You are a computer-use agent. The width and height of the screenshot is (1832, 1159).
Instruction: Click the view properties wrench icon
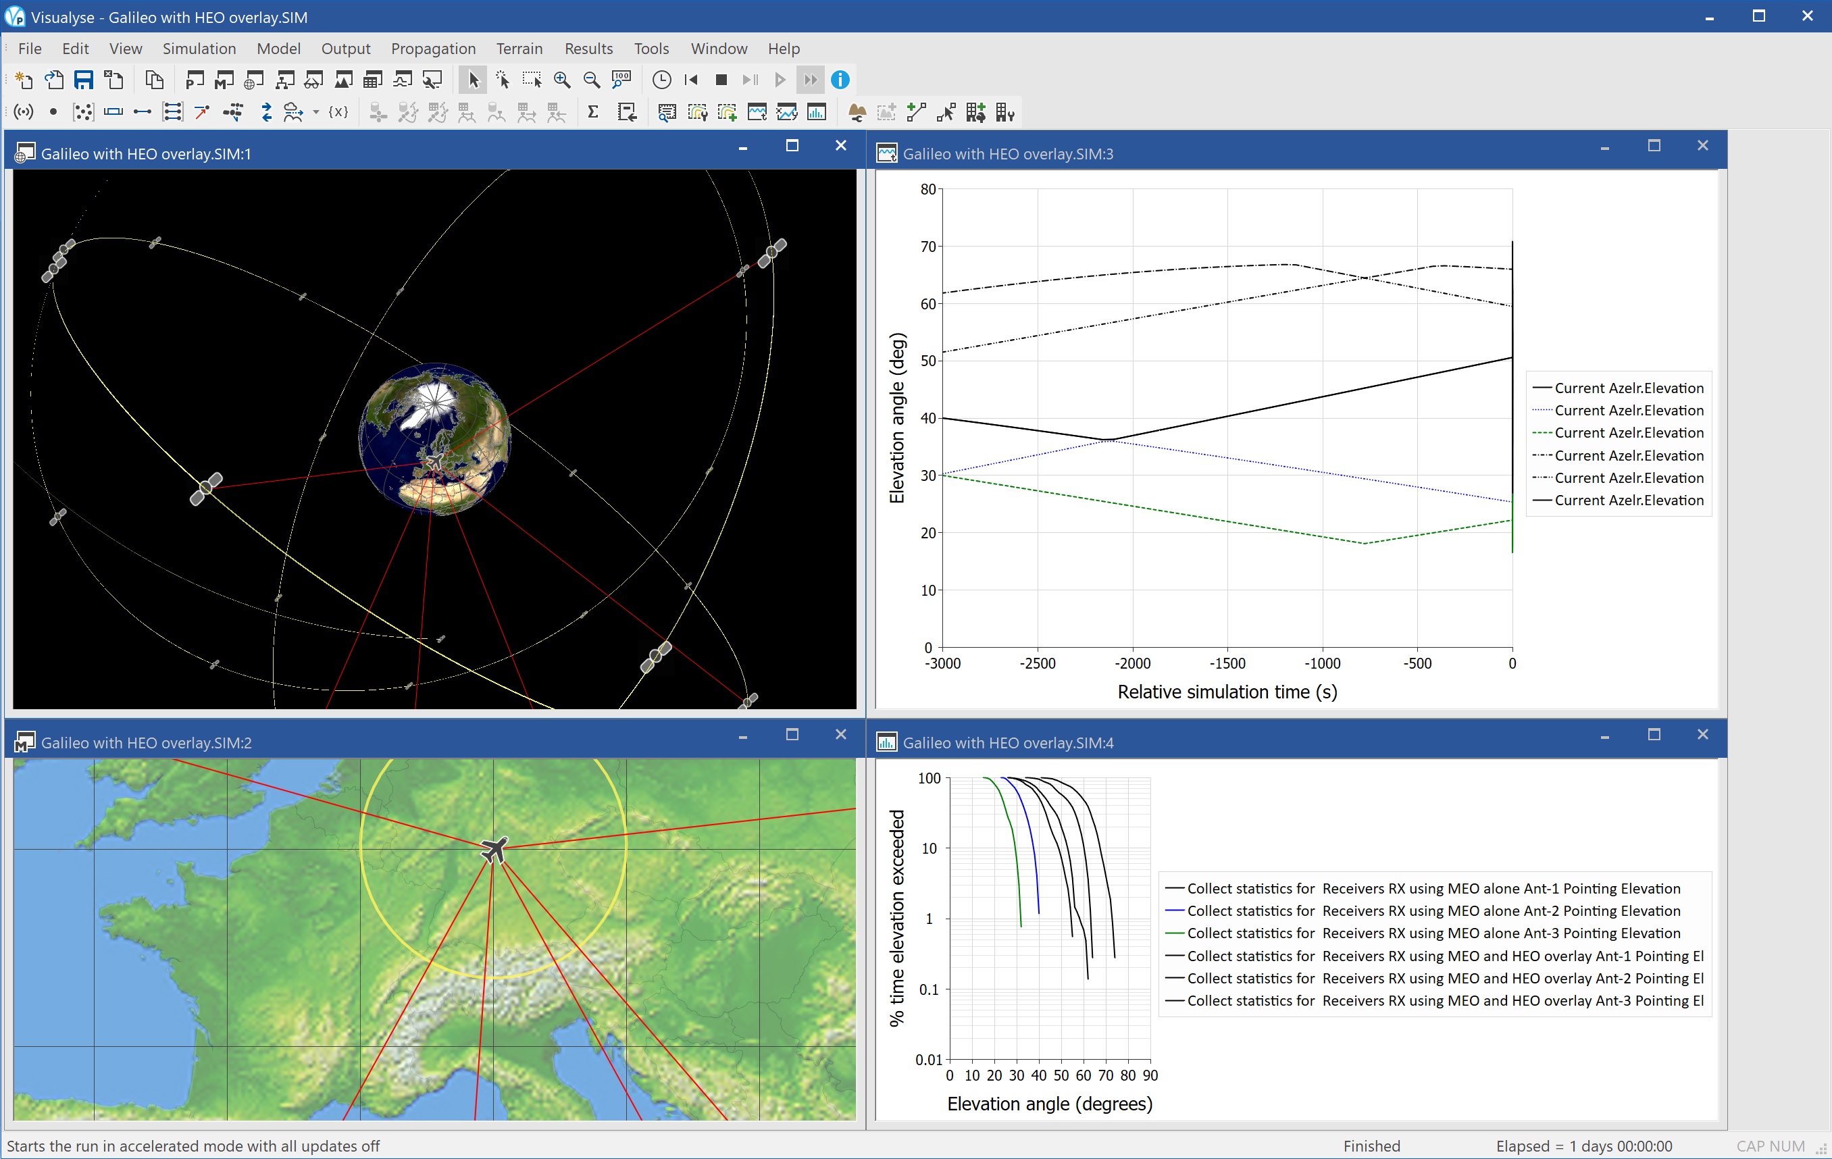[x=433, y=80]
